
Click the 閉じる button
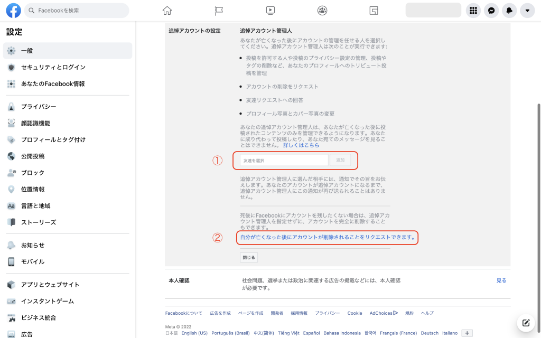tap(249, 257)
